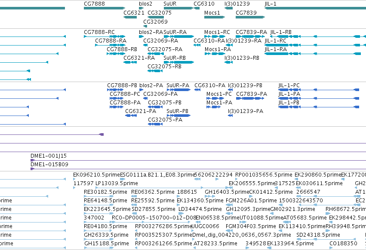Select the 'CG6310' gene label
Screen dimensions: 366x250
[204, 4]
